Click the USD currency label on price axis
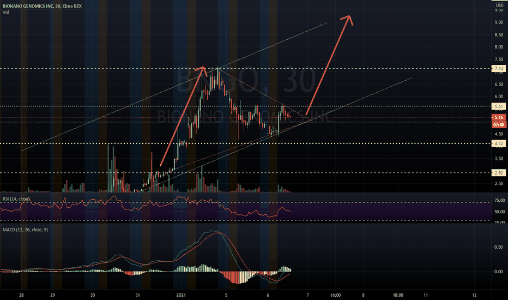Image resolution: width=508 pixels, height=300 pixels. [x=499, y=5]
